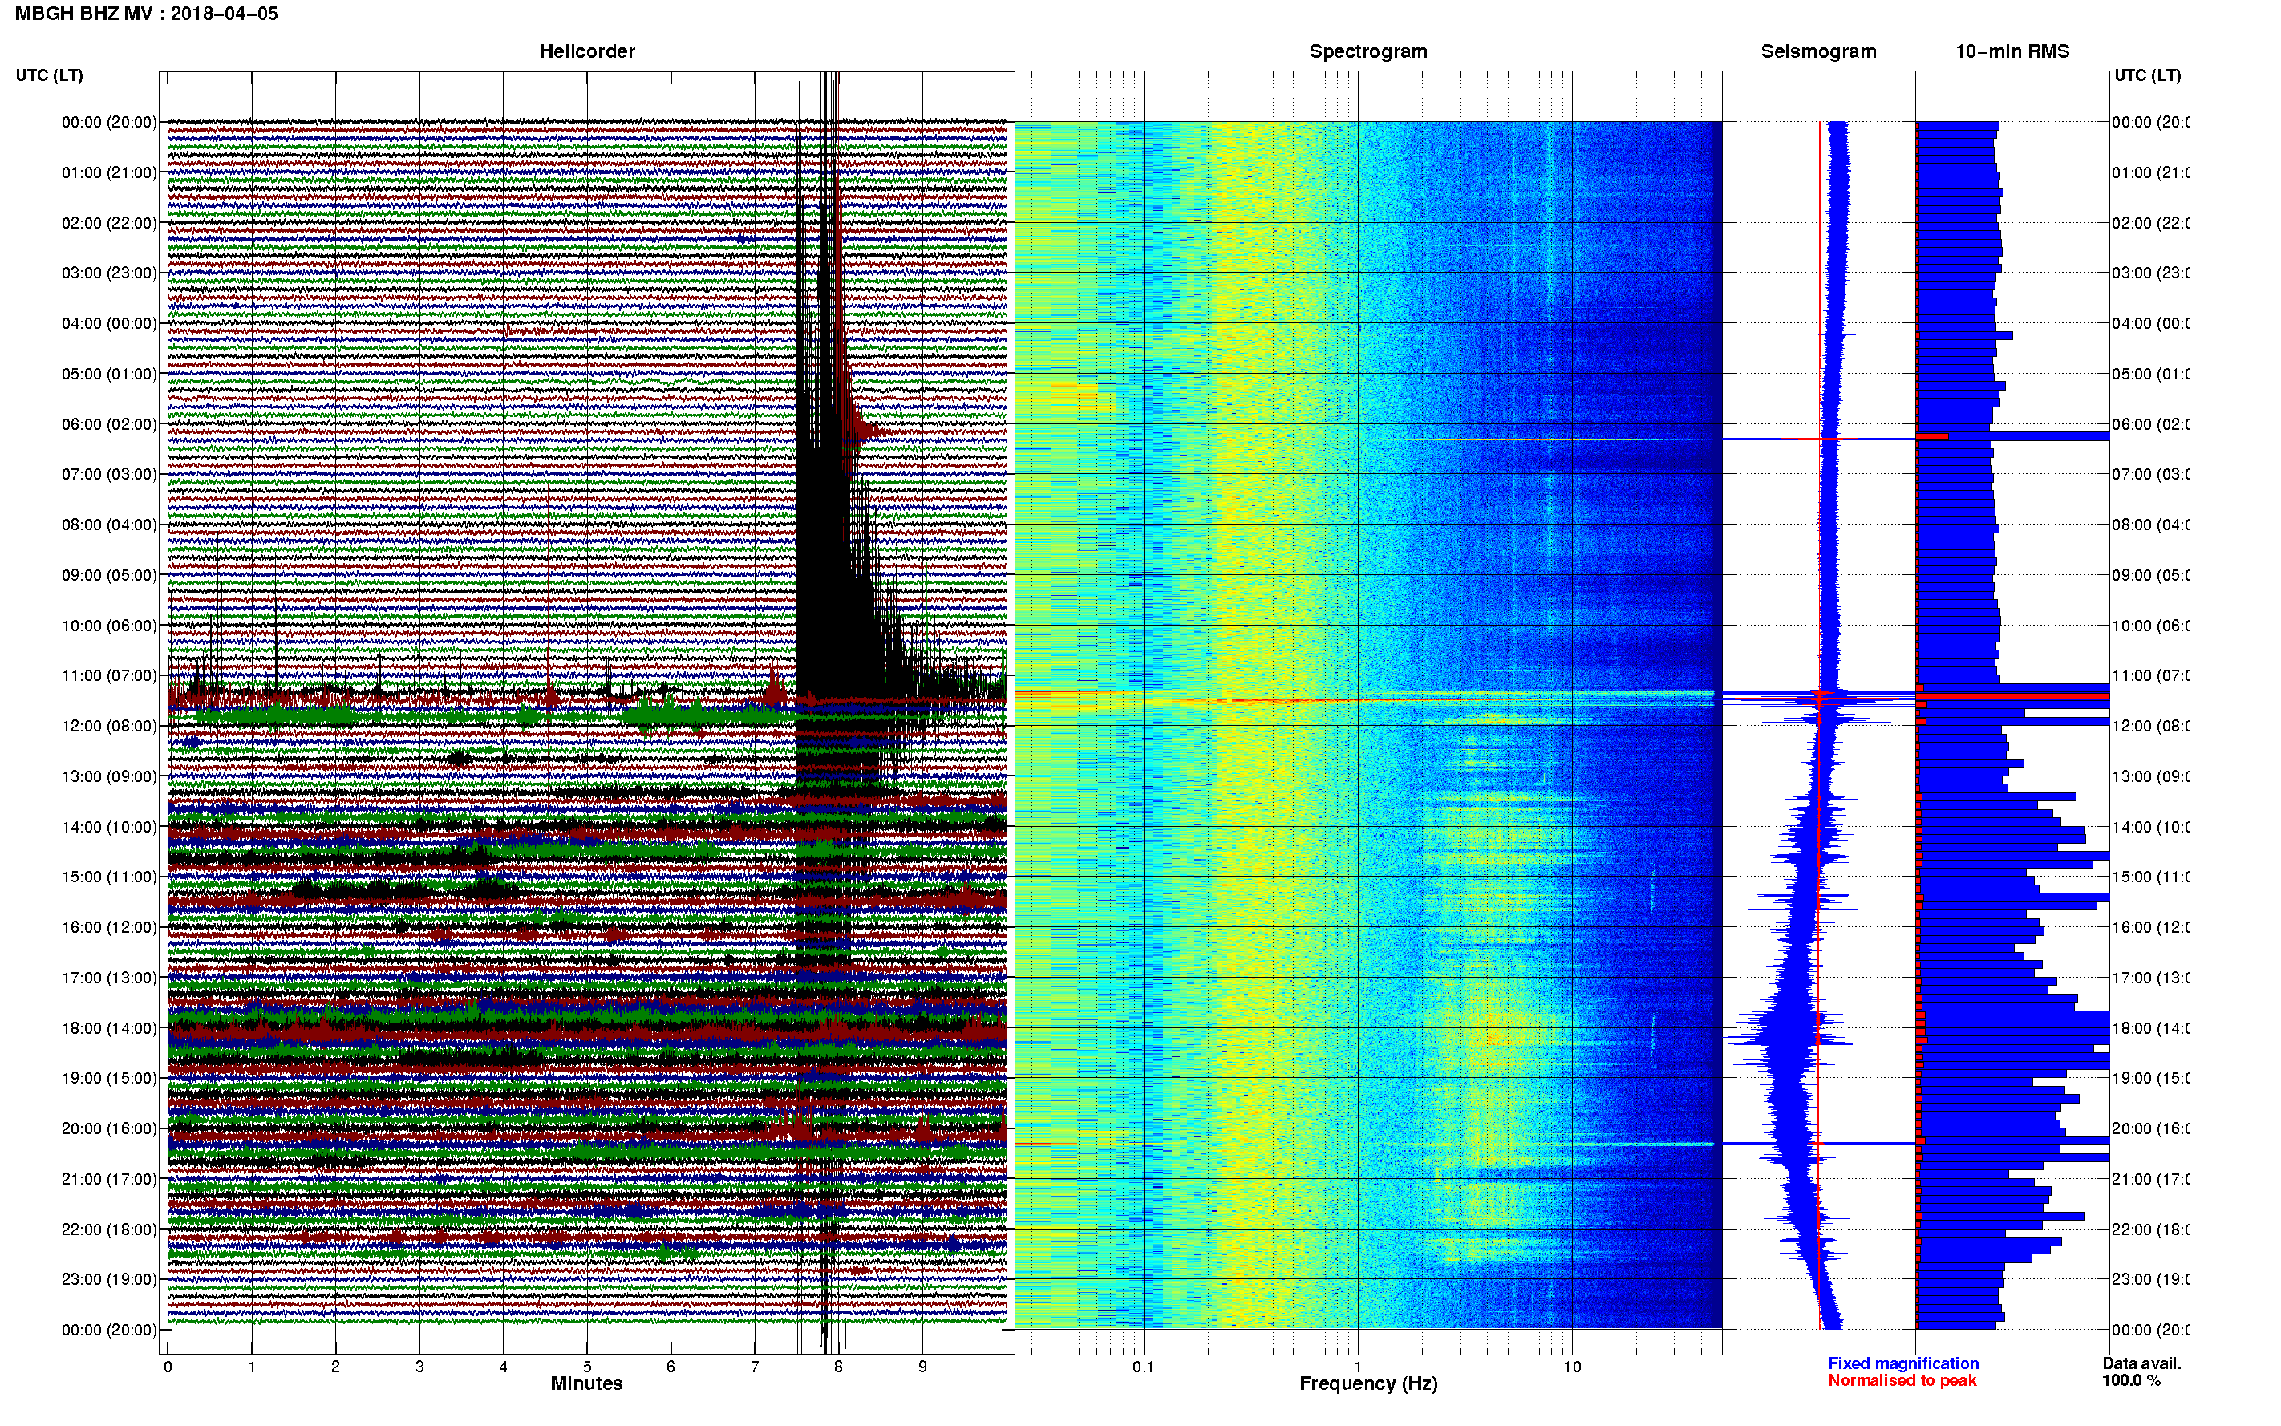Screen dimensions: 2281x1426
Task: Click left time label 12:00 (08:00)
Action: [x=108, y=726]
